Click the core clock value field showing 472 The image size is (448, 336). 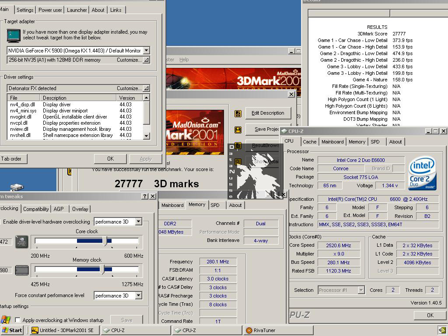click(x=5, y=241)
